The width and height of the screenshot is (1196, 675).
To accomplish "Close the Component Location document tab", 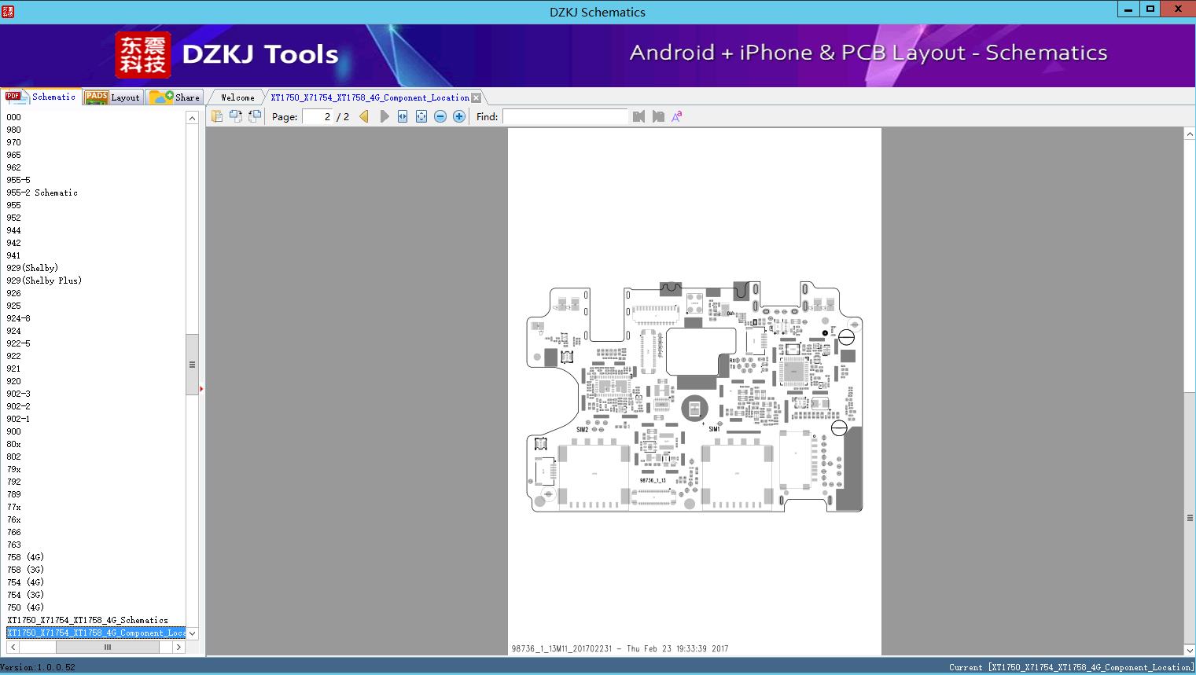I will click(x=476, y=98).
